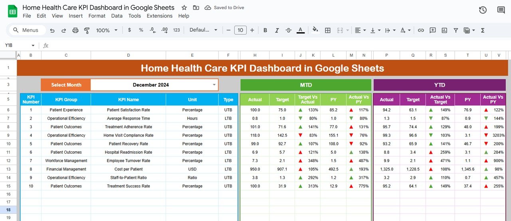Toggle bold formatting

[265, 30]
